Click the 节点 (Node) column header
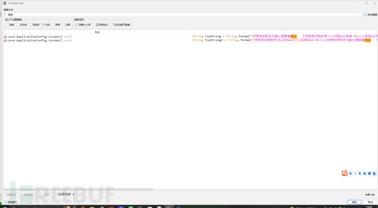Screen dimensions: 378x208 coord(97,32)
